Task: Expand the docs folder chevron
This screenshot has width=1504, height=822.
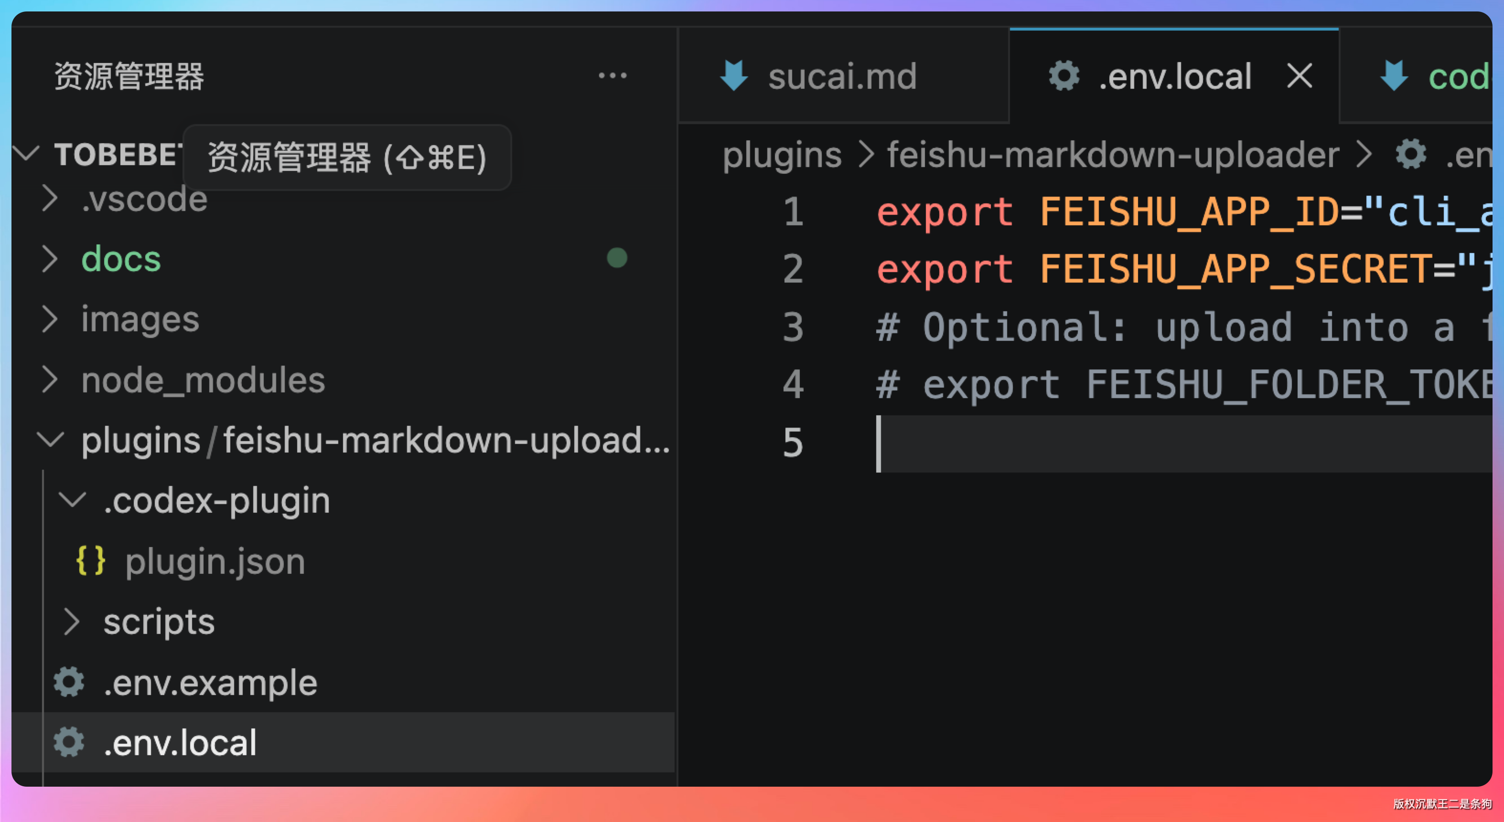Action: [50, 259]
